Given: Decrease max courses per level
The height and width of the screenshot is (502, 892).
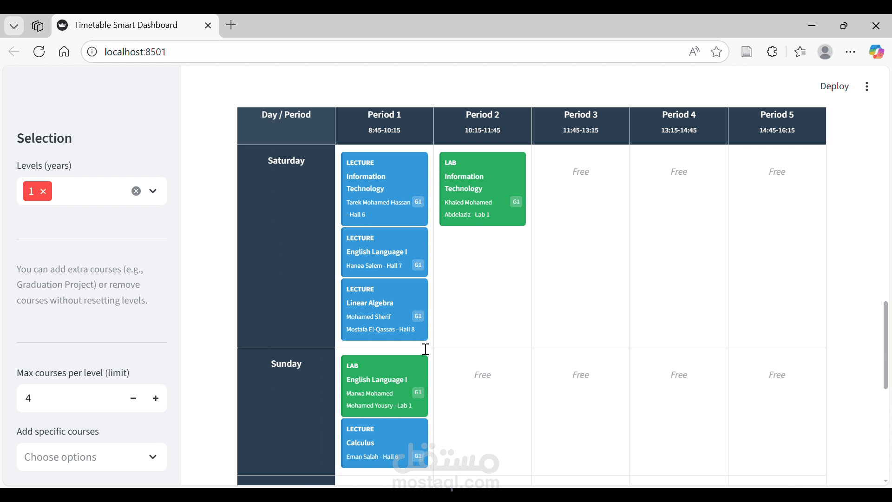Looking at the screenshot, I should [x=133, y=398].
